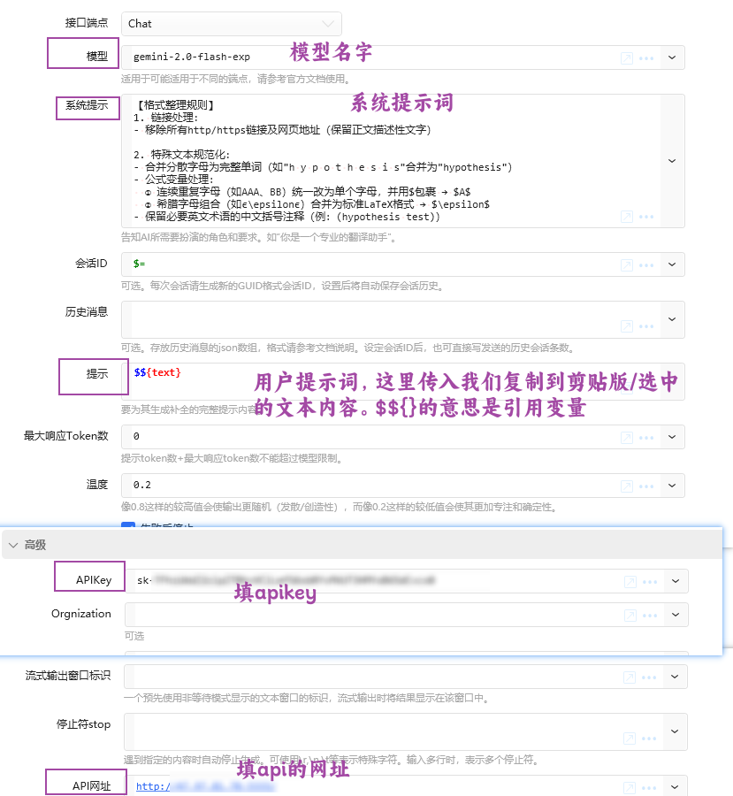This screenshot has height=796, width=733.
Task: Expand the chevron in the 历史消息 row
Action: [x=672, y=319]
